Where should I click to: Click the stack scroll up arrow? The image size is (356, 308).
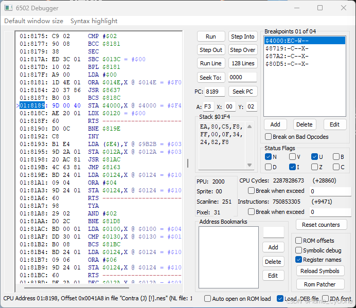point(250,126)
